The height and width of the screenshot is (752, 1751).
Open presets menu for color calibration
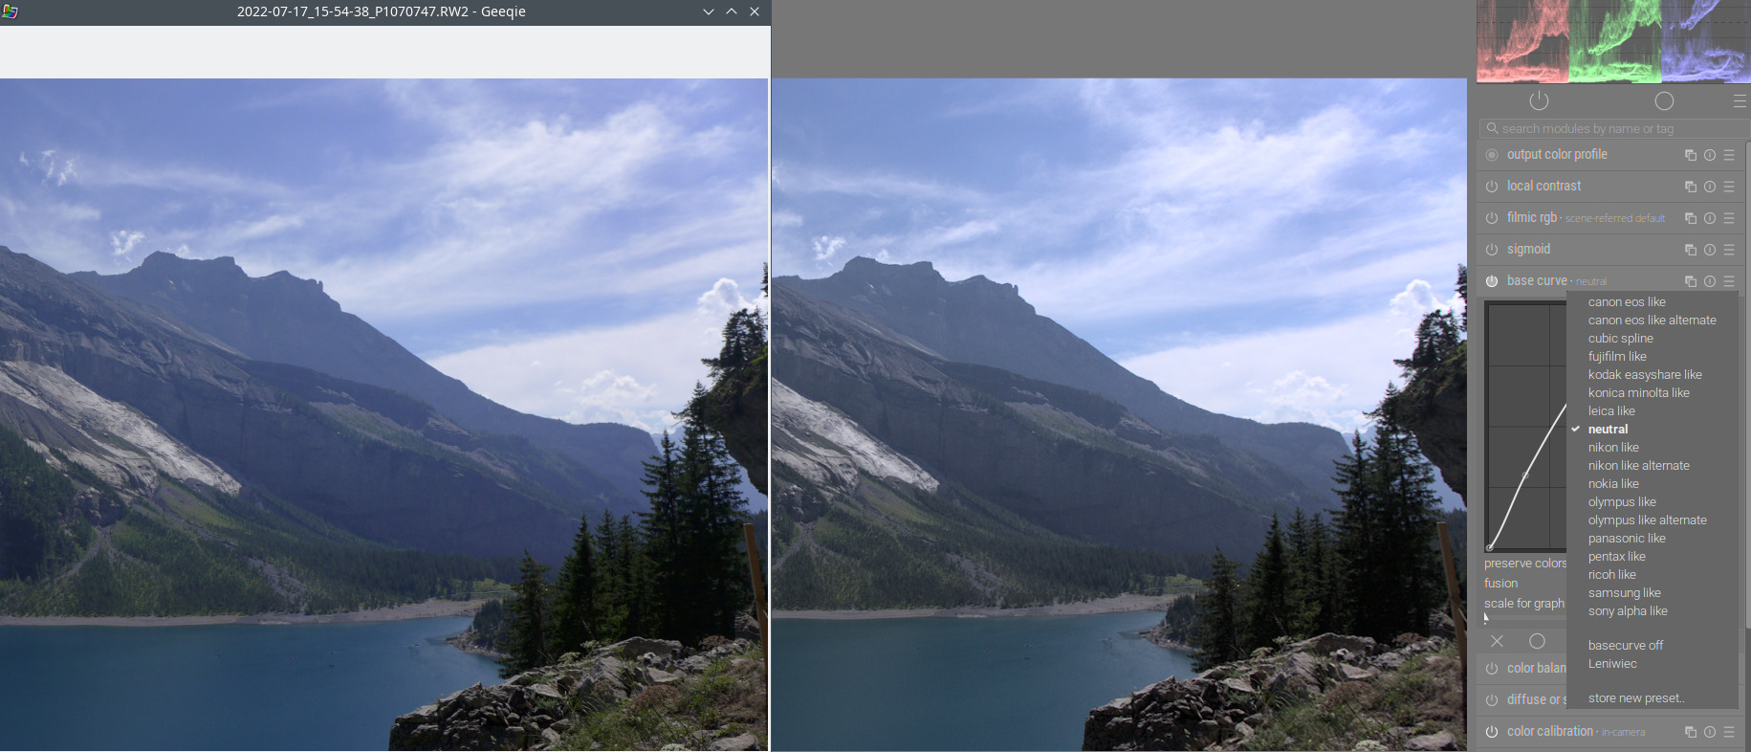[1729, 732]
